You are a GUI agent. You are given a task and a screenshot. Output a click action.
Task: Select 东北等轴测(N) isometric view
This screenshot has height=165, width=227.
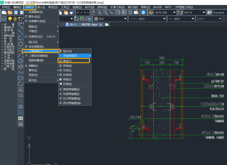click(75, 99)
